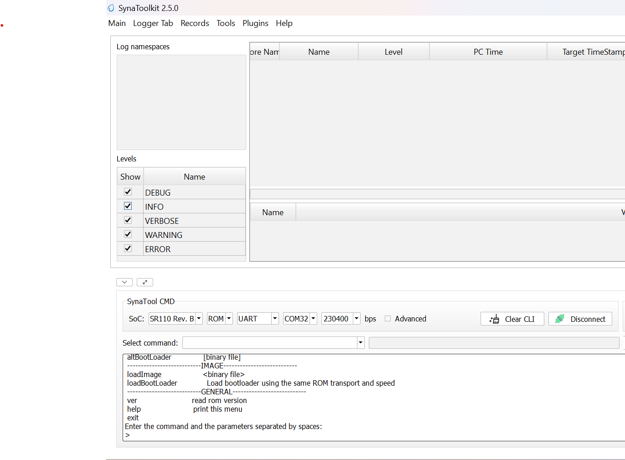625x460 pixels.
Task: Enable the Advanced checkbox
Action: point(388,319)
